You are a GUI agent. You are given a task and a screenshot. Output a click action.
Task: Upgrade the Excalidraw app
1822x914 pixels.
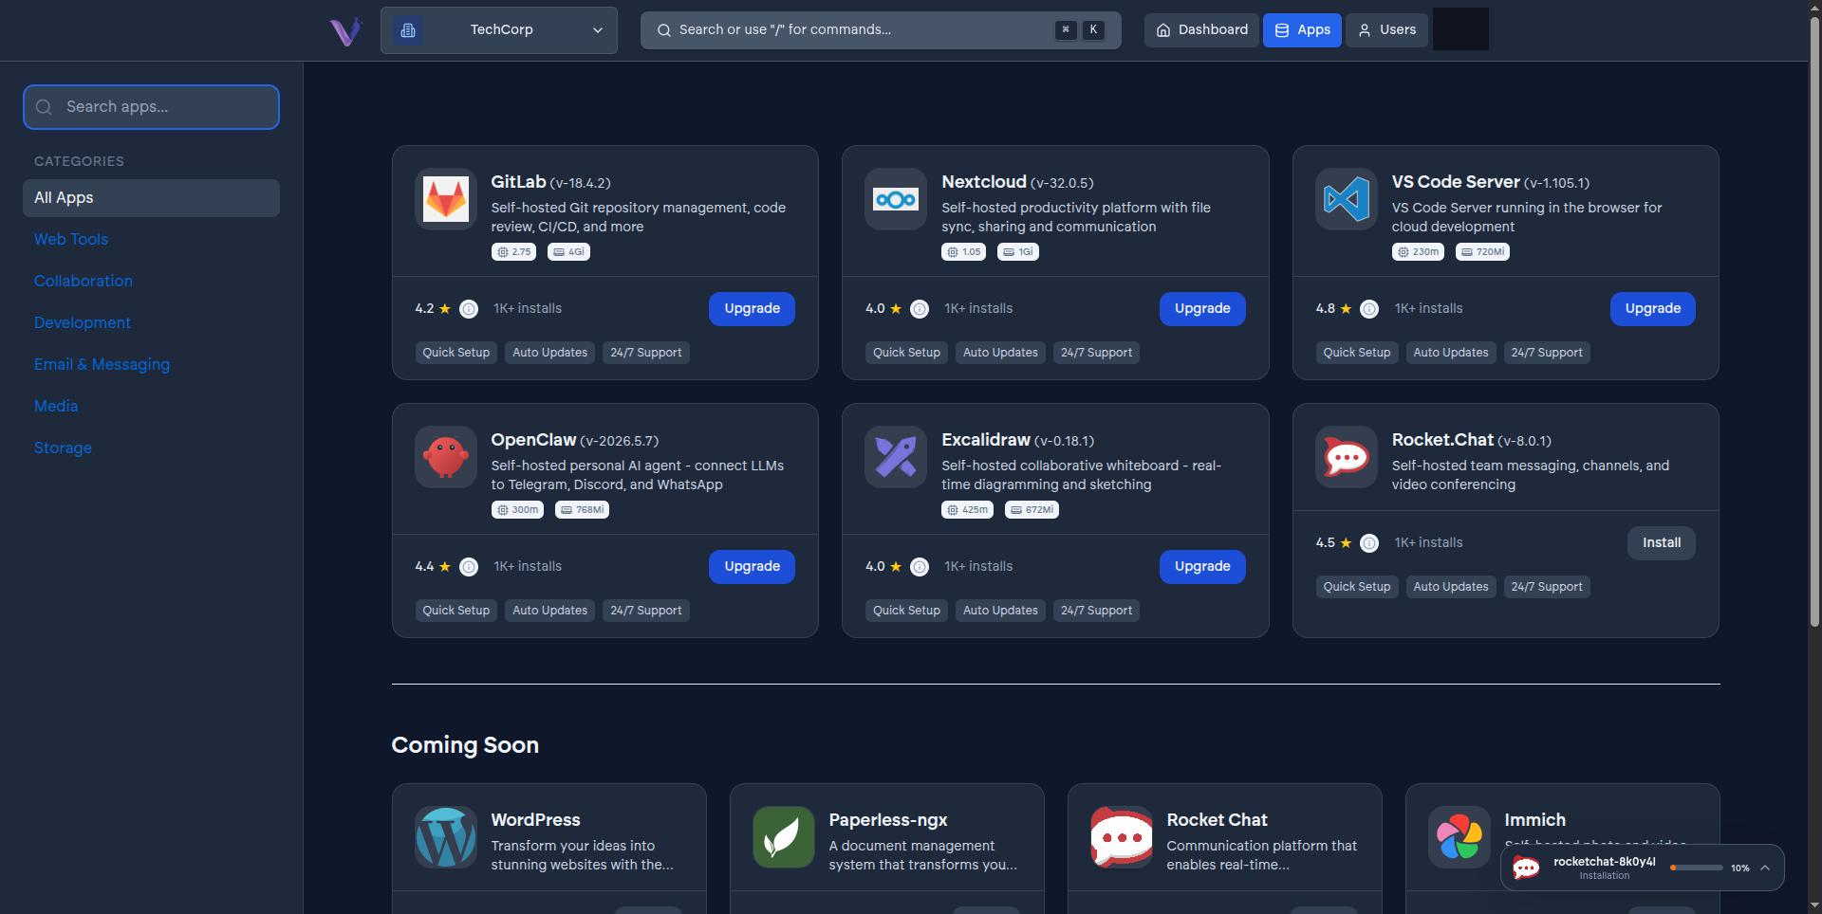click(x=1202, y=567)
